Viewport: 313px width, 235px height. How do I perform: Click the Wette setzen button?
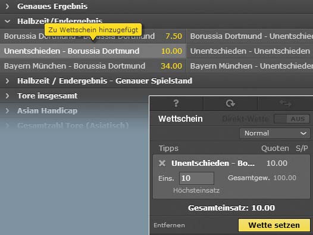click(274, 225)
